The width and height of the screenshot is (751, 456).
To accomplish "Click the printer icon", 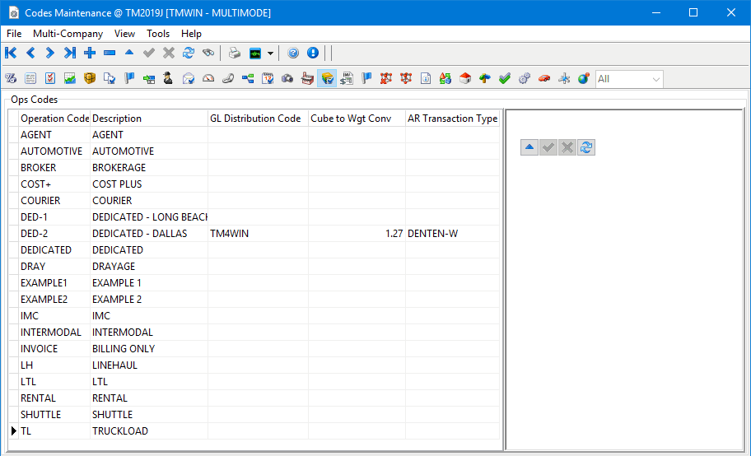I will pos(235,54).
